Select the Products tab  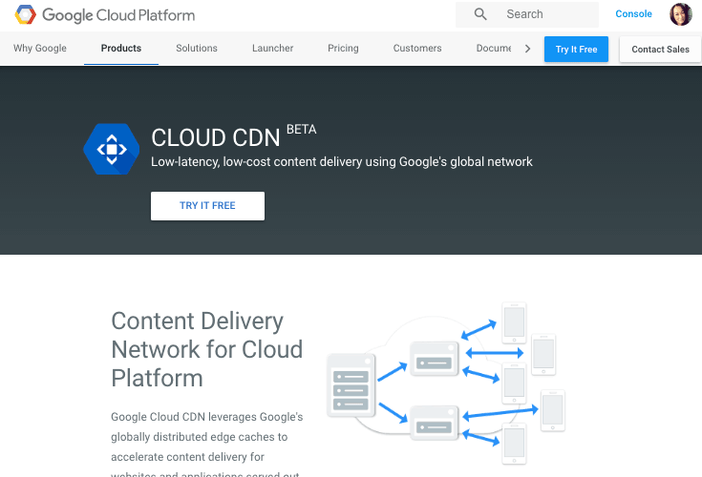[121, 49]
